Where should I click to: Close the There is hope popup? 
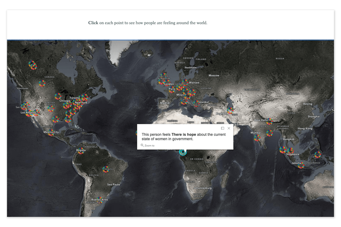click(x=229, y=128)
